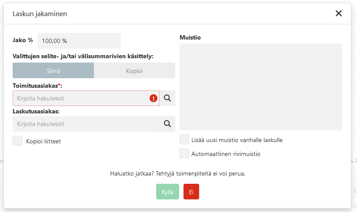This screenshot has height=212, width=357.
Task: Click the Laskun jakaminen dialog title
Action: tap(40, 14)
